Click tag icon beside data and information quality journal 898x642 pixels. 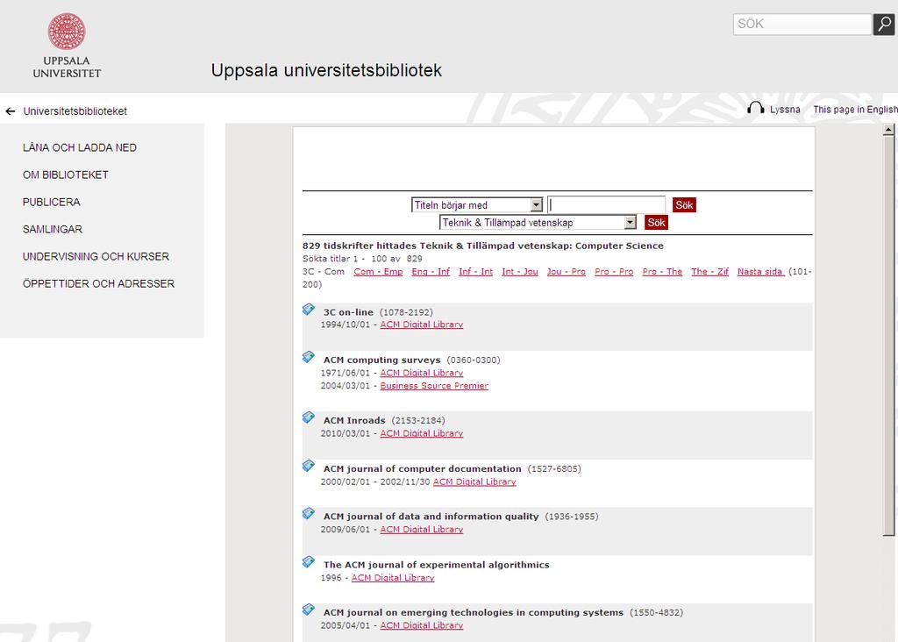(x=309, y=514)
